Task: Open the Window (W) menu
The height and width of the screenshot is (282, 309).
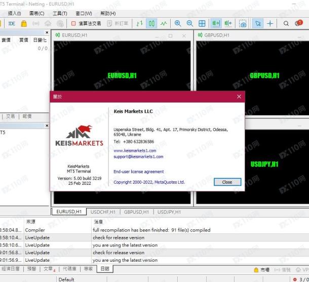Action: [x=84, y=13]
